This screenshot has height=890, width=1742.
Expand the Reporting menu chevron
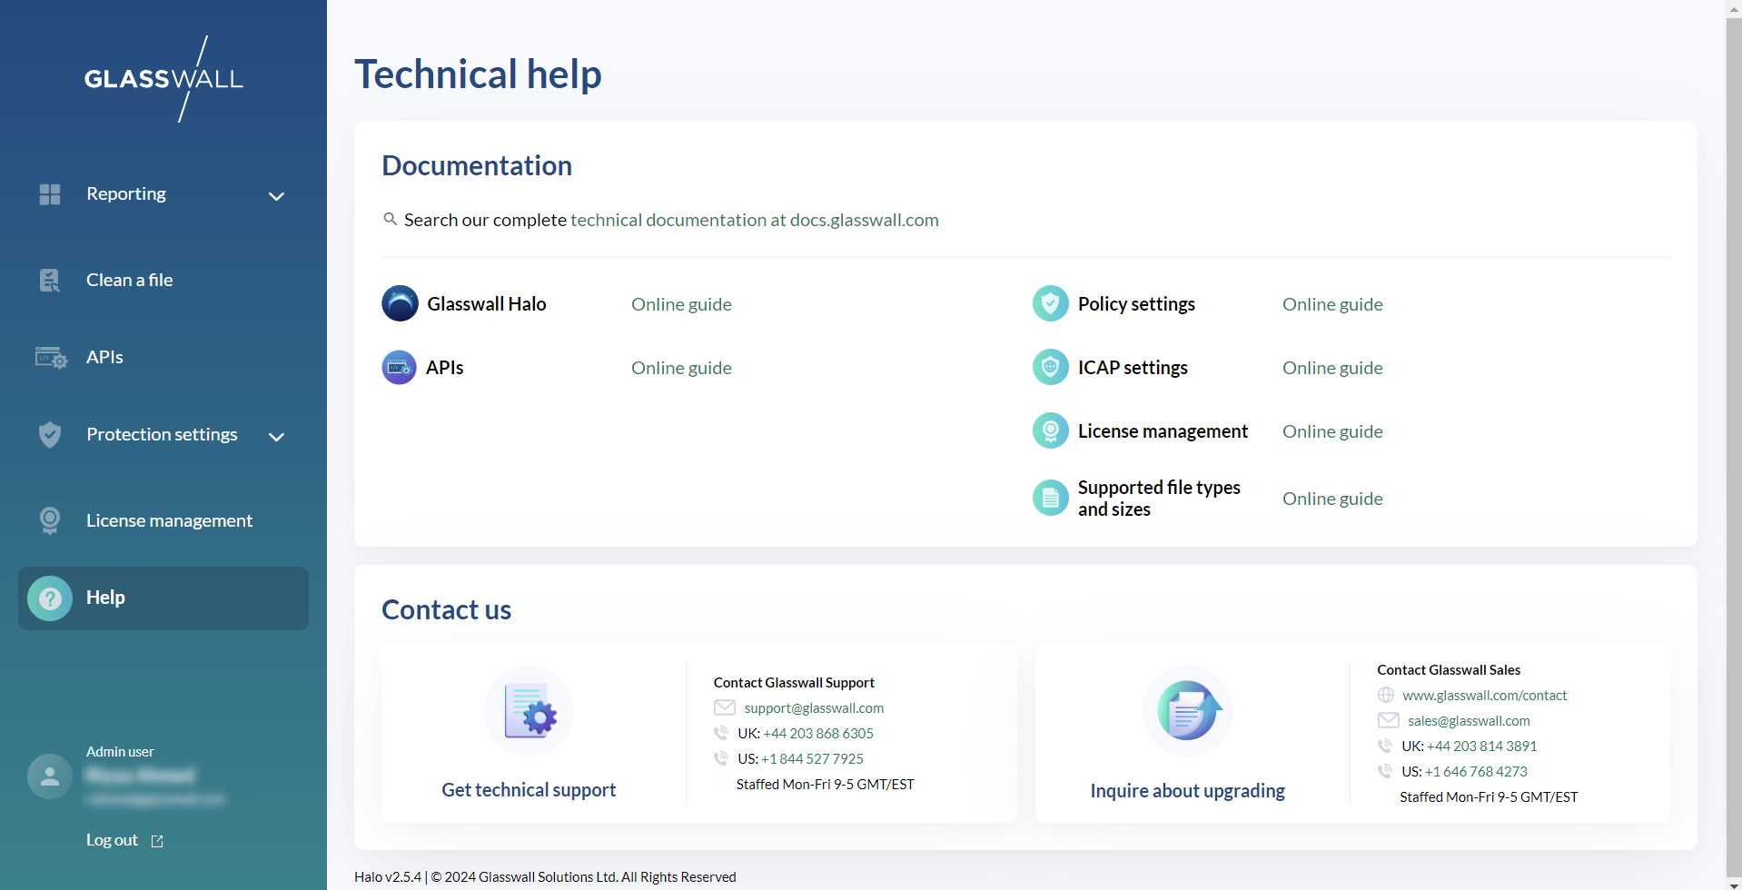click(x=276, y=196)
